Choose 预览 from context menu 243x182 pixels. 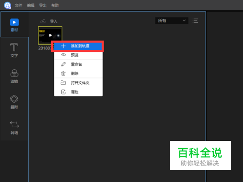(x=78, y=55)
